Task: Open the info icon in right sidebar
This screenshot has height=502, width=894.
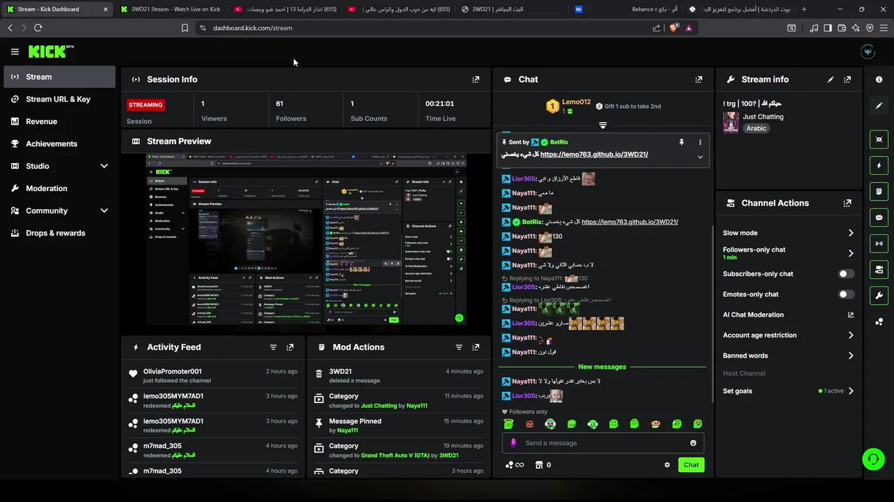Action: coord(879,79)
